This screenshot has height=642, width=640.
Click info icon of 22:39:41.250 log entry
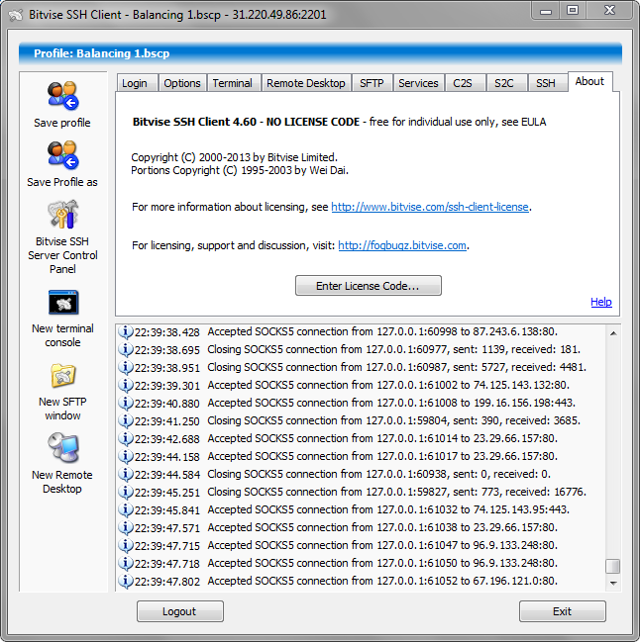click(126, 420)
